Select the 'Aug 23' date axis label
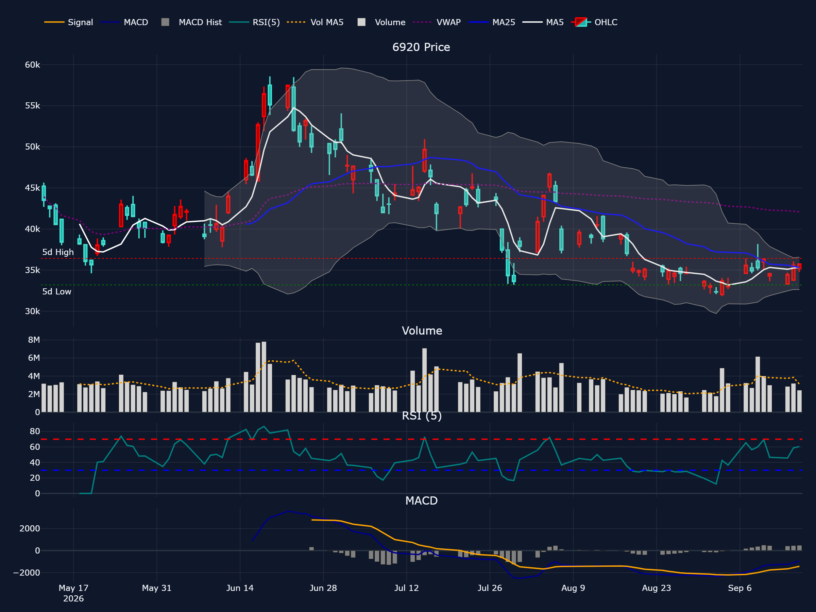Image resolution: width=816 pixels, height=612 pixels. coord(657,588)
